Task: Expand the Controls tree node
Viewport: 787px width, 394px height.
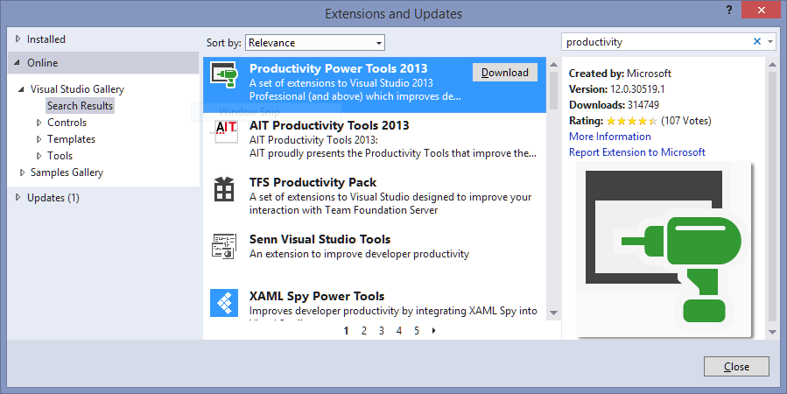Action: tap(39, 123)
